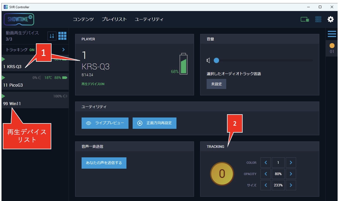The width and height of the screenshot is (339, 201).
Task: Click the green device screen icon
Action: tap(305, 19)
